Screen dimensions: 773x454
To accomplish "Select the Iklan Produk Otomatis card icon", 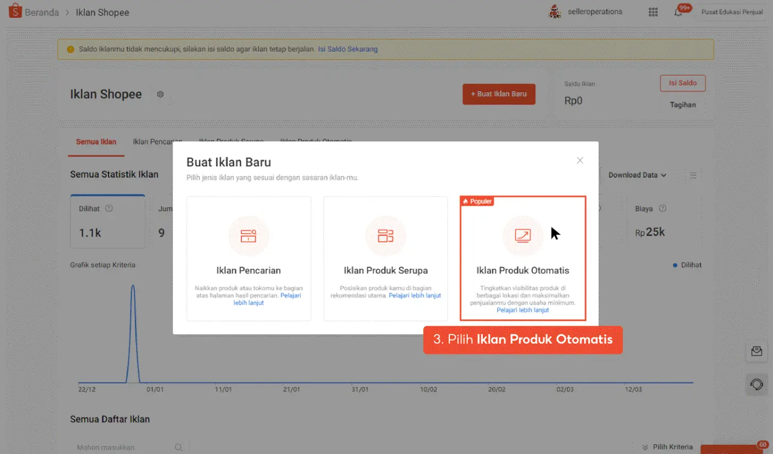I will [x=522, y=236].
